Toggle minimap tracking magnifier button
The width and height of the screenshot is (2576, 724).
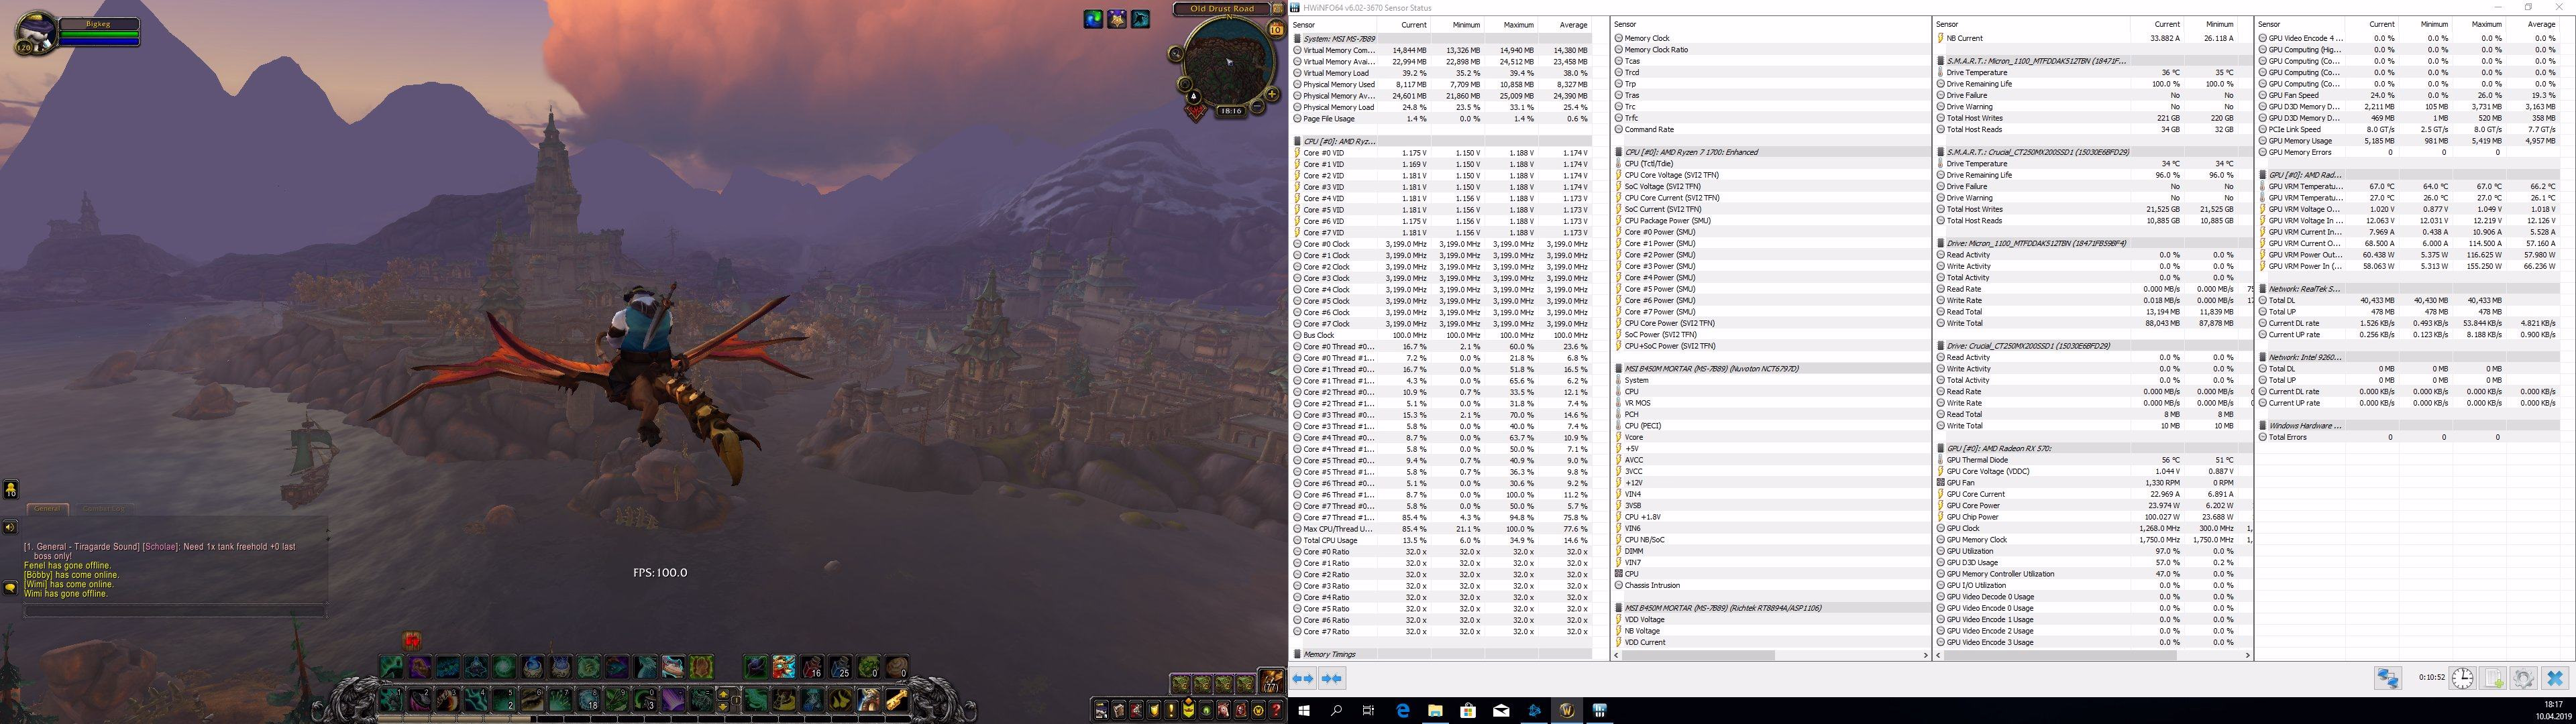click(x=1177, y=54)
